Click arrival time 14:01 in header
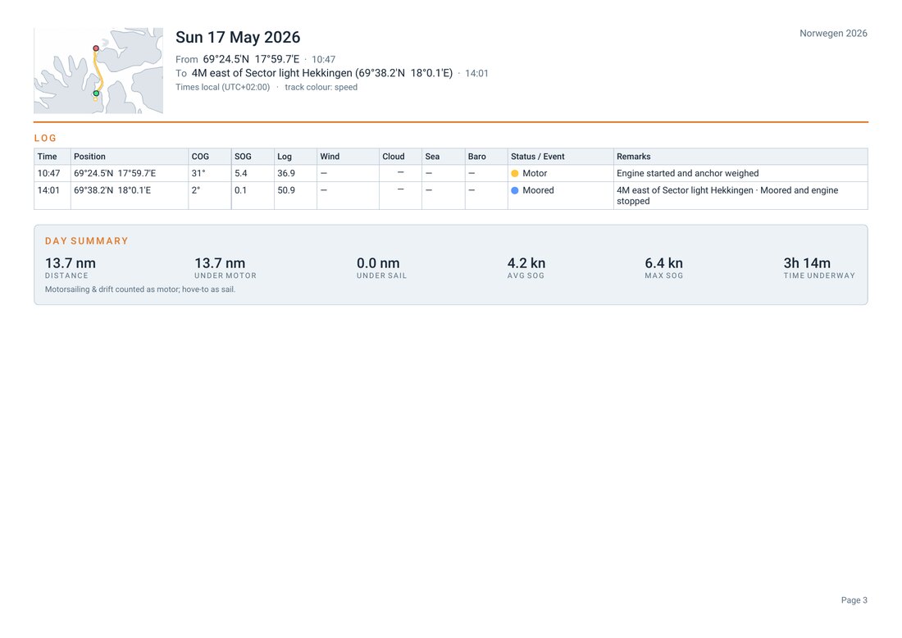Image resolution: width=902 pixels, height=638 pixels. (476, 74)
